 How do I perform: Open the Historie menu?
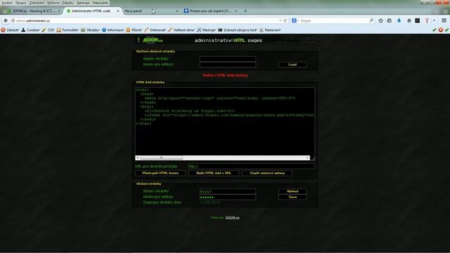click(53, 3)
